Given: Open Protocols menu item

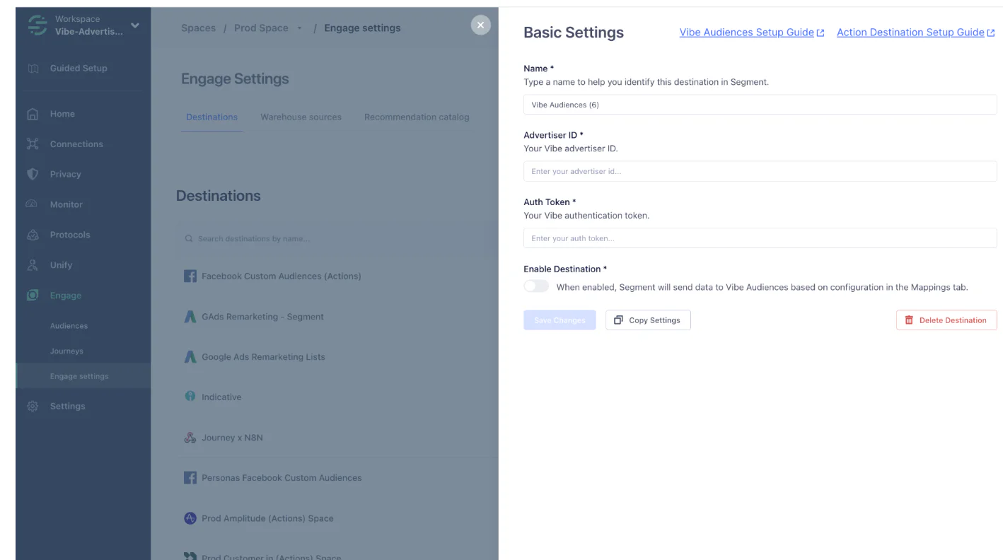Looking at the screenshot, I should (x=70, y=235).
